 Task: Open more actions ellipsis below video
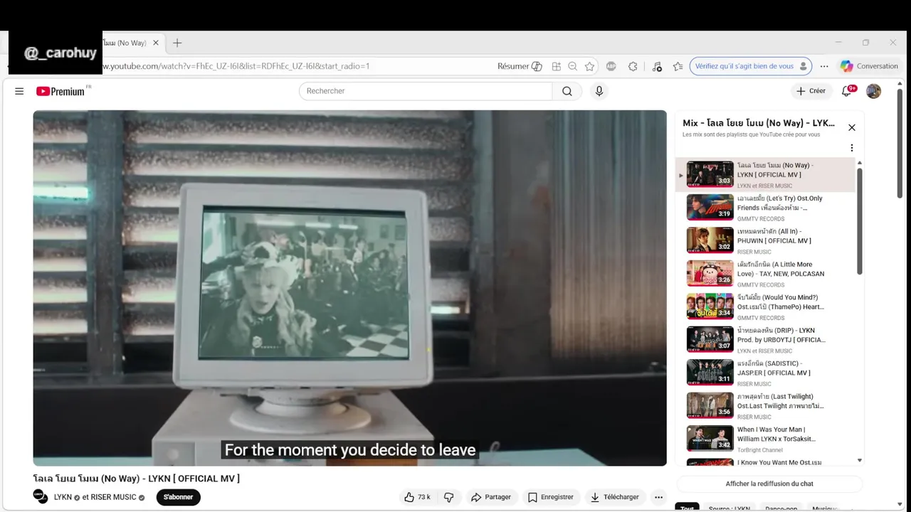click(658, 497)
